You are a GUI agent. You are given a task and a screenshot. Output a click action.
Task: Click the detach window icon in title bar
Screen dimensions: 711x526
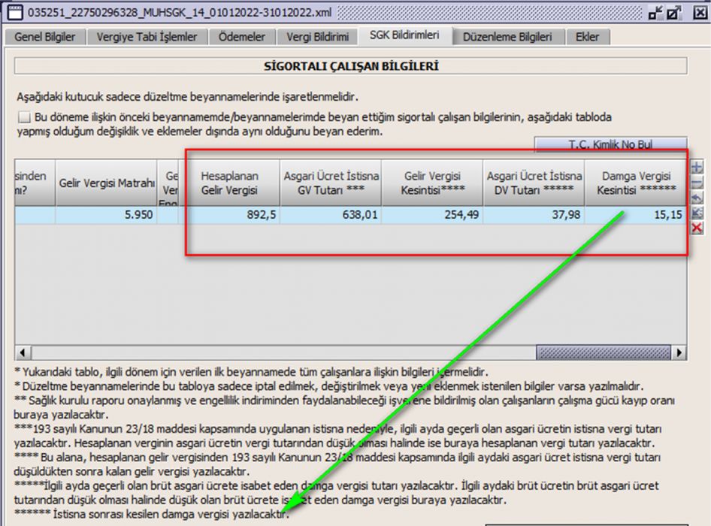click(675, 13)
